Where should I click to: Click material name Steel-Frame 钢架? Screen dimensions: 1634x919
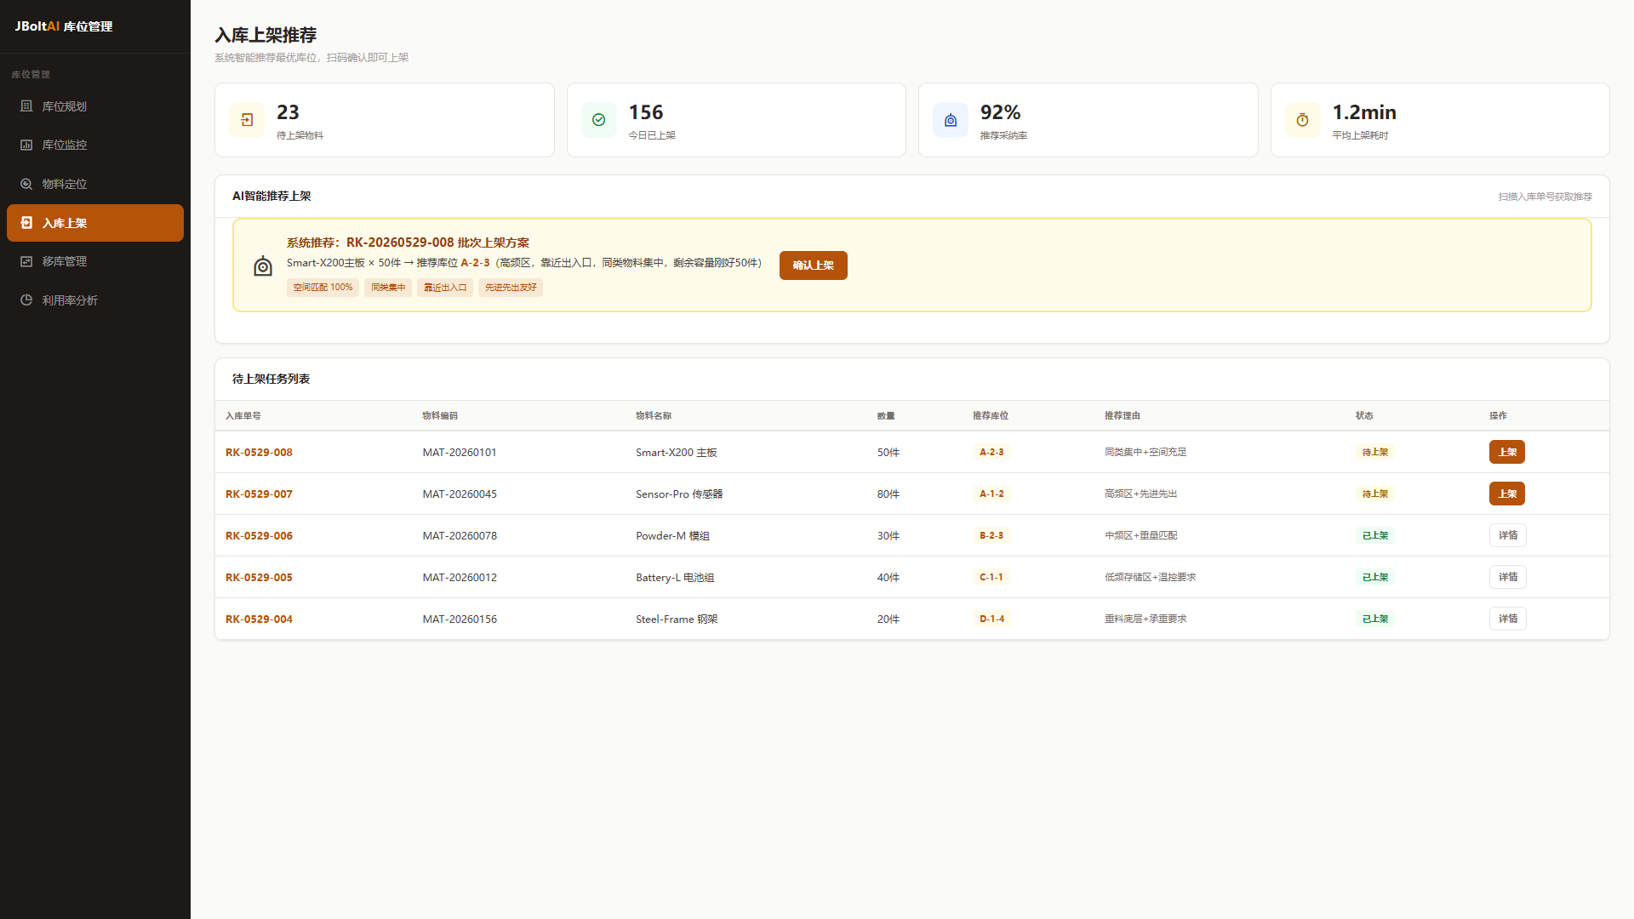pos(677,619)
